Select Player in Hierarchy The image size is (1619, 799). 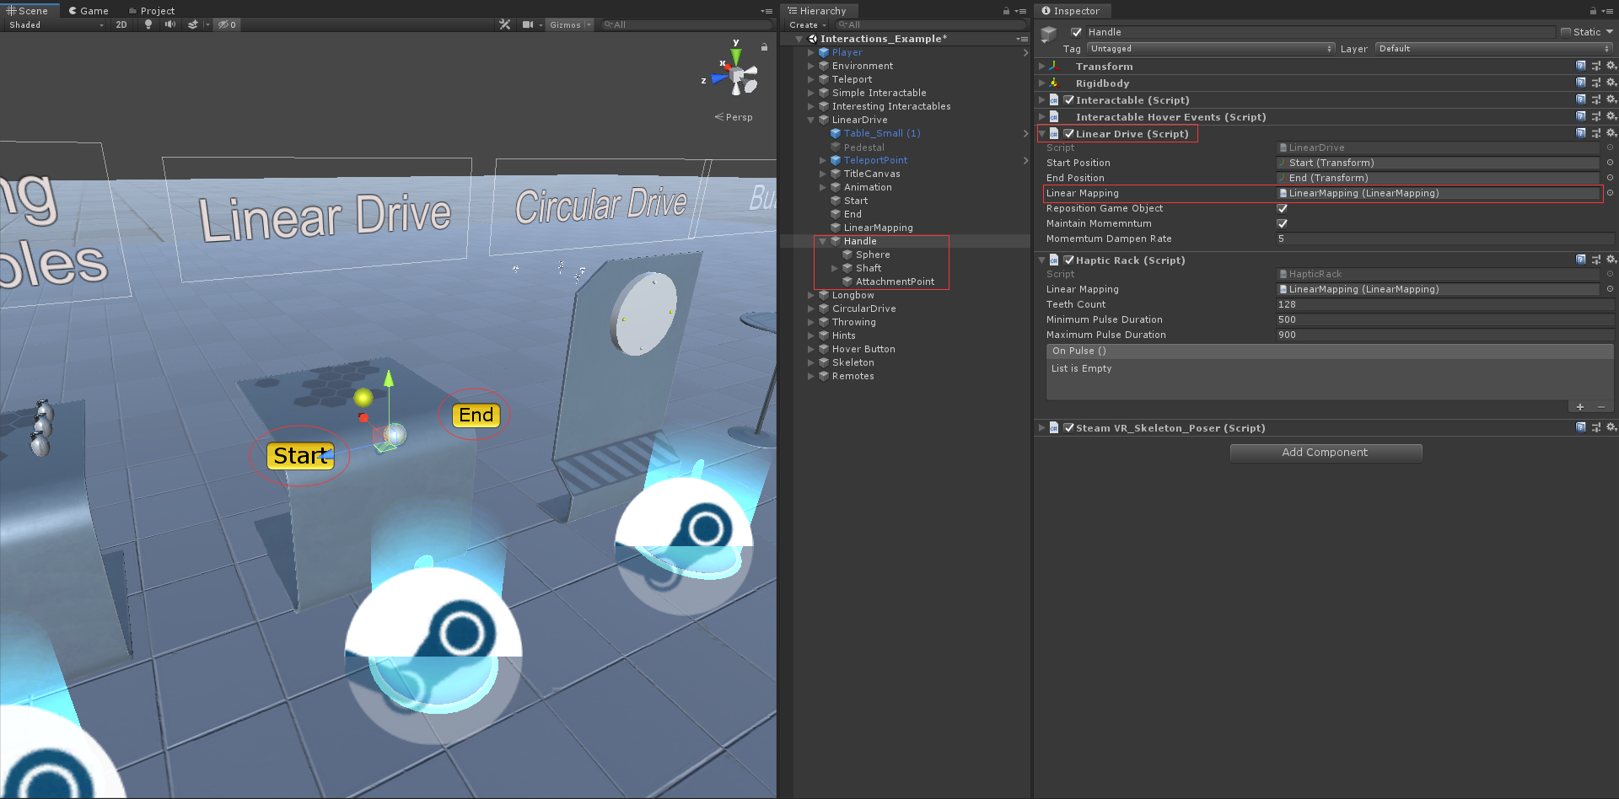(847, 52)
